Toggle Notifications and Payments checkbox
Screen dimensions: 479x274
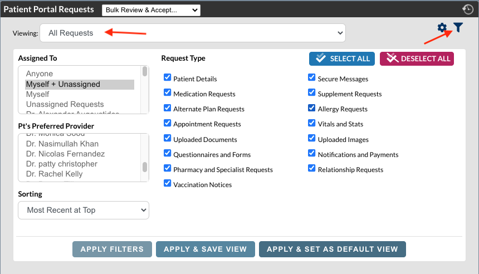pyautogui.click(x=311, y=153)
